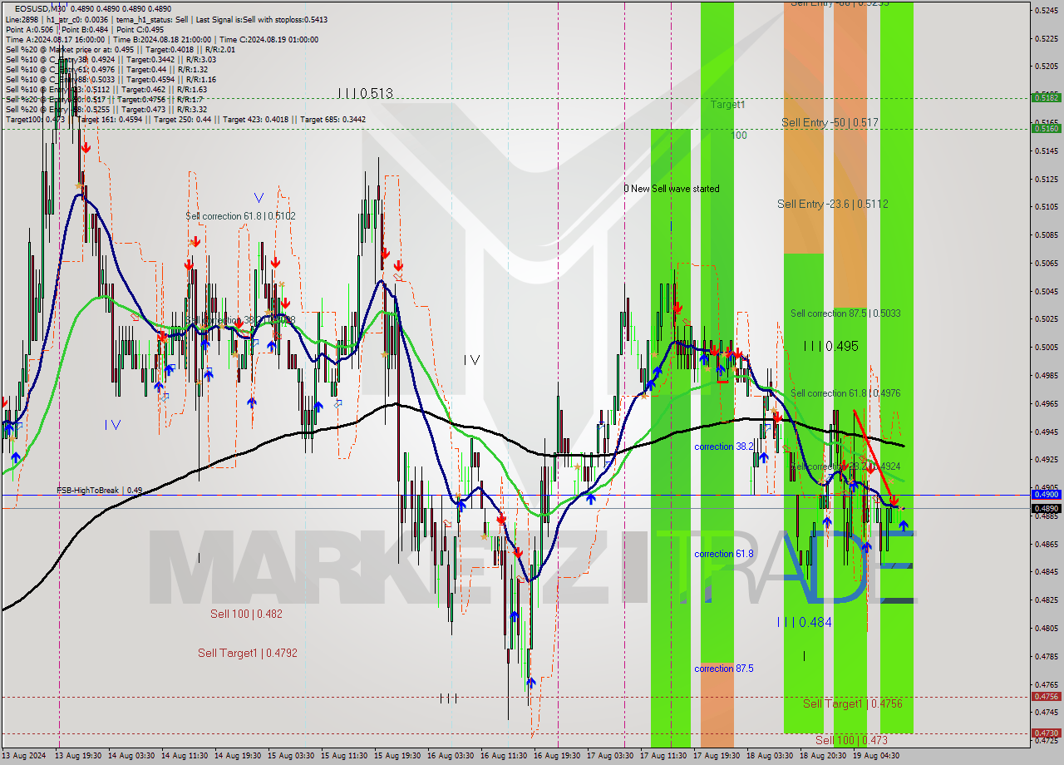Viewport: 1064px width, 765px height.
Task: Select 'Sell correction 61.8 | 0.5102' label
Action: (240, 215)
